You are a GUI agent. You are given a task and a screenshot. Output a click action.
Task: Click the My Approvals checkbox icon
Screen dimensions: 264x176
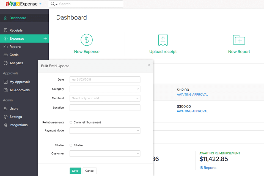[x=5, y=82]
